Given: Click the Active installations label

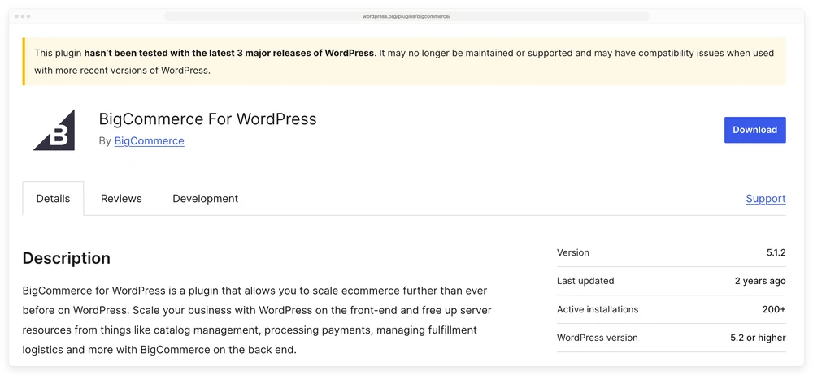Looking at the screenshot, I should 598,309.
